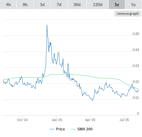Viewport: 142px width, 137px height.
Task: Select the 4h timeframe tab
Action: 8,5
